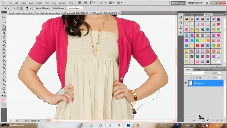Viewport: 227px width, 128px height.
Task: Select the Pen tool
Action: [4, 73]
